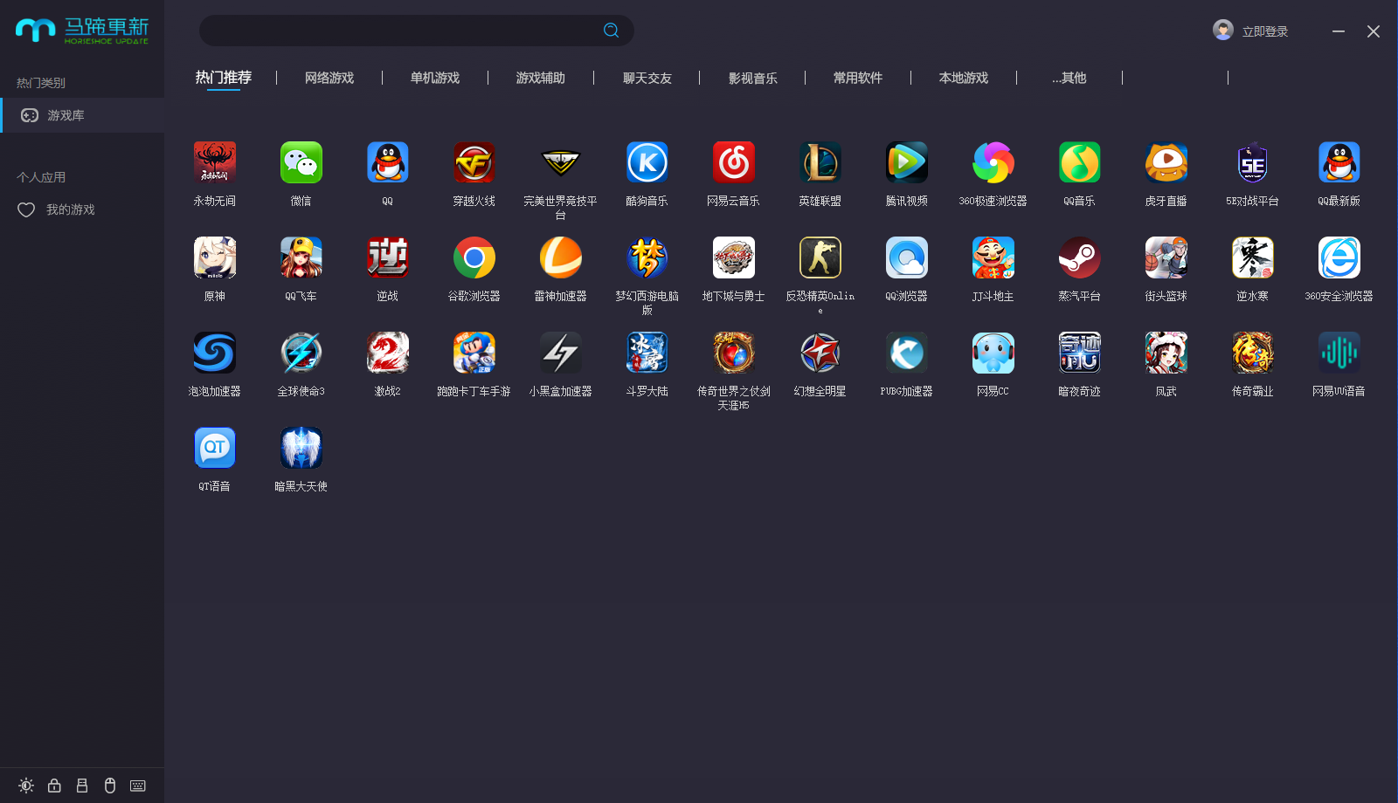
Task: Launch 英雄联盟 League of Legends icon
Action: [820, 162]
